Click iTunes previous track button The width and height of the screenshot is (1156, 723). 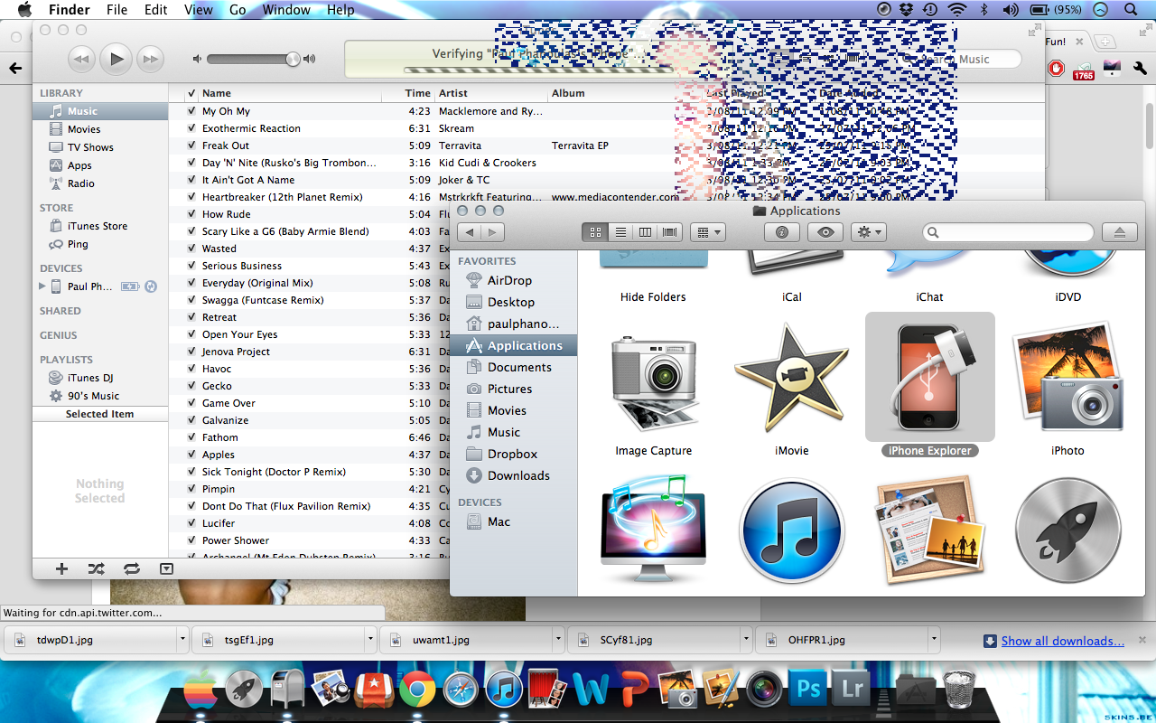coord(81,60)
